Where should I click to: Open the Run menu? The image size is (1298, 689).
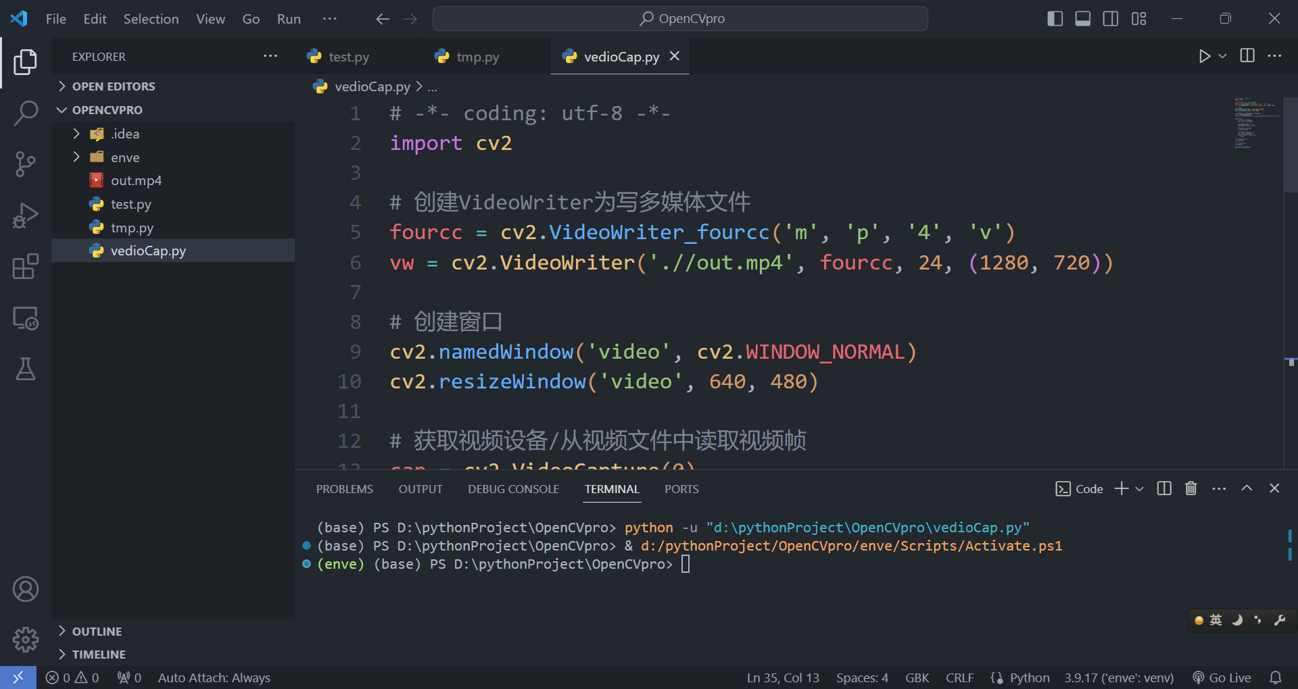coord(289,19)
